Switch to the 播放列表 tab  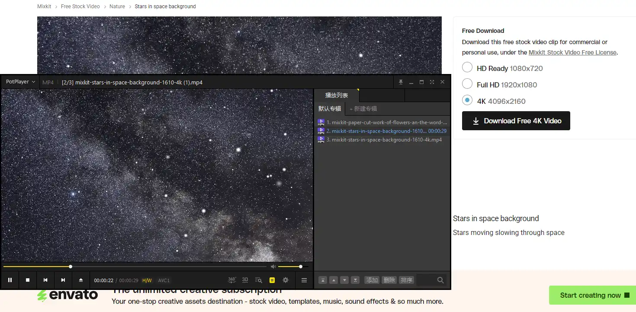[336, 95]
